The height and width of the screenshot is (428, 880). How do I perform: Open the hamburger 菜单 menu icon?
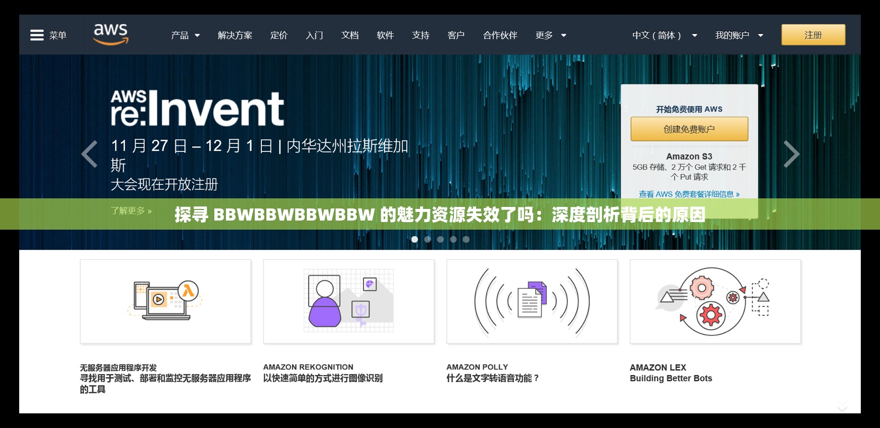click(37, 35)
